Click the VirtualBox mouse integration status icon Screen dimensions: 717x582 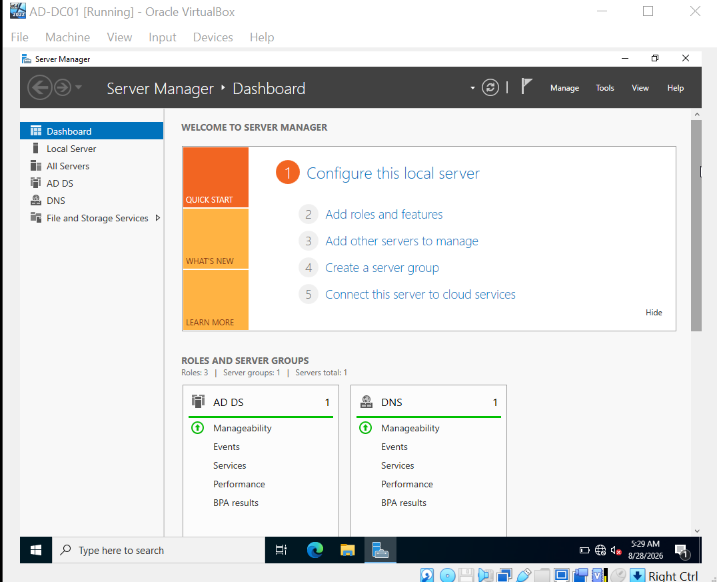click(618, 575)
